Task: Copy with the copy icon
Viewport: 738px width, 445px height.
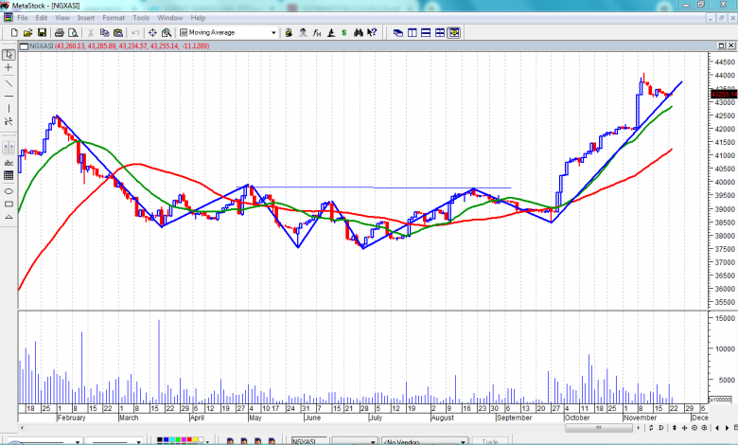Action: [104, 32]
